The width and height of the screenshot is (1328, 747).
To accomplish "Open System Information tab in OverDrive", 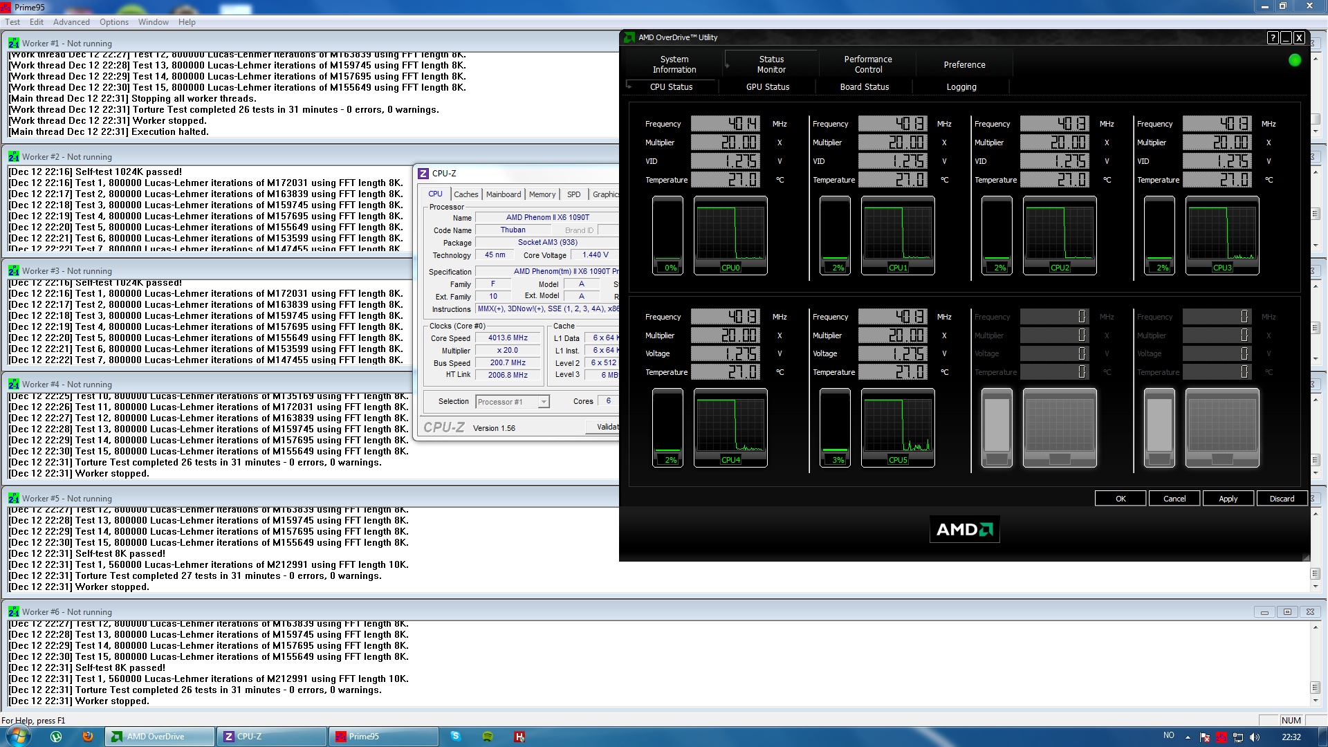I will 674,64.
